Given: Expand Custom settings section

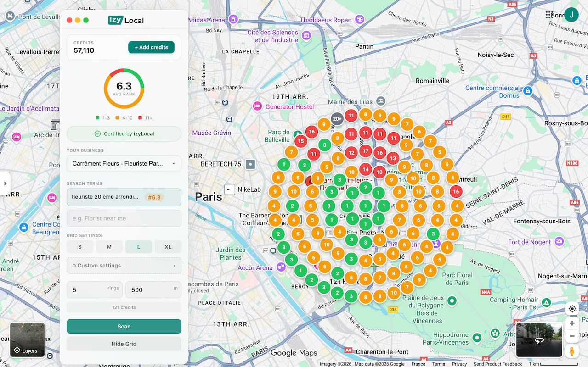Looking at the screenshot, I should pos(124,266).
